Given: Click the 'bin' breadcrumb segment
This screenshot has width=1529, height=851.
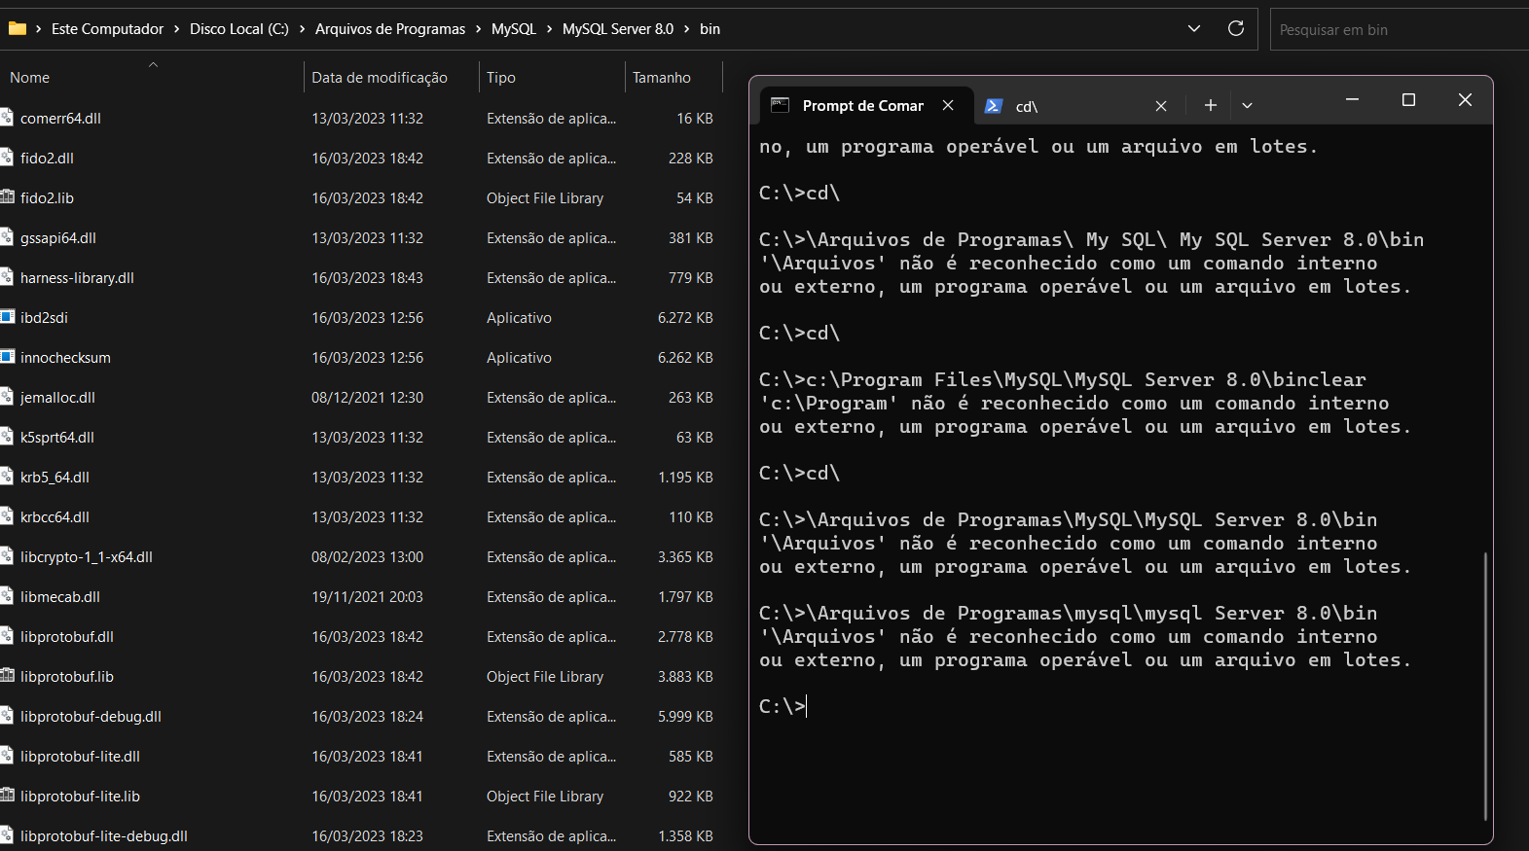Looking at the screenshot, I should (710, 29).
